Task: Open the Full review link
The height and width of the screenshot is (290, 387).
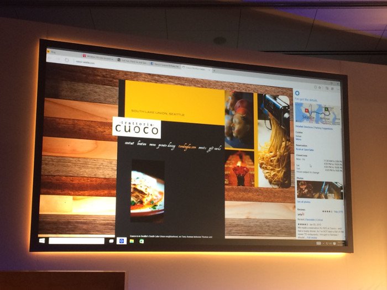Action: pos(312,238)
